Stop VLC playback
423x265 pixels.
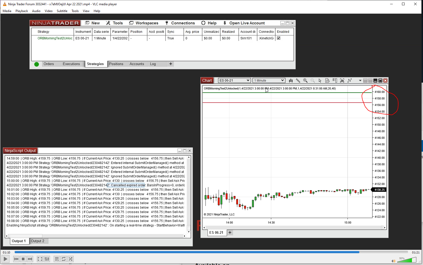(23, 259)
